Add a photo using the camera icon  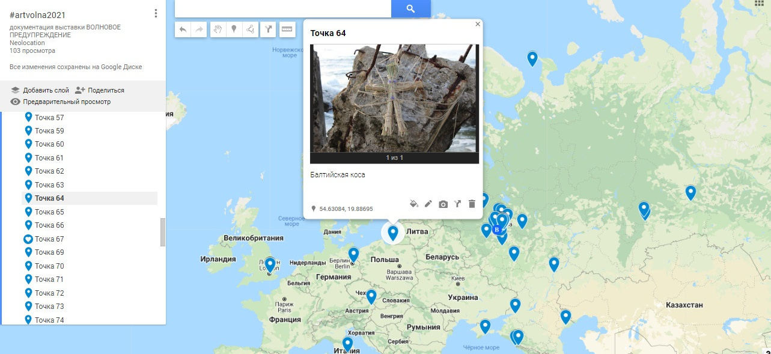pos(443,204)
